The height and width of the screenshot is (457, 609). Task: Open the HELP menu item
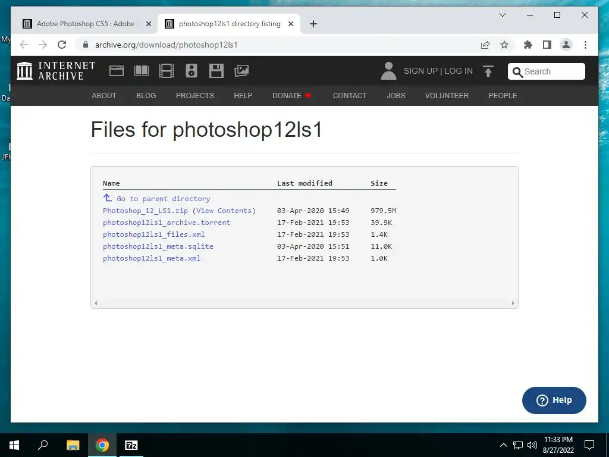coord(243,96)
